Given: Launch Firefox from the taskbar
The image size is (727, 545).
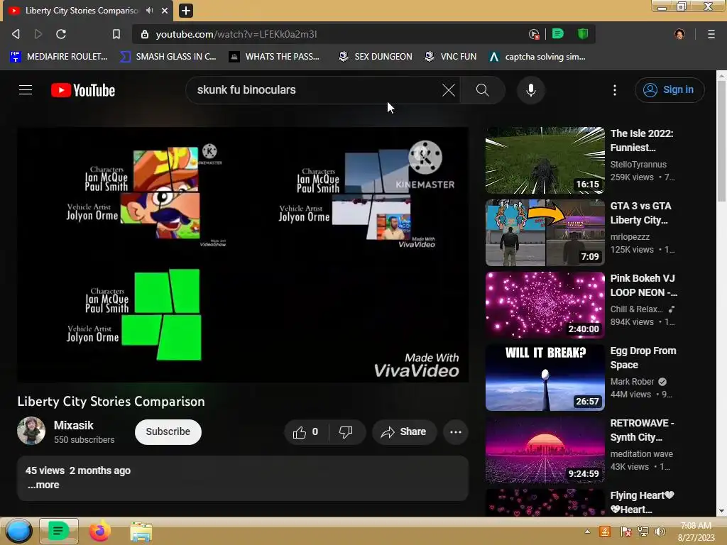Looking at the screenshot, I should tap(99, 531).
